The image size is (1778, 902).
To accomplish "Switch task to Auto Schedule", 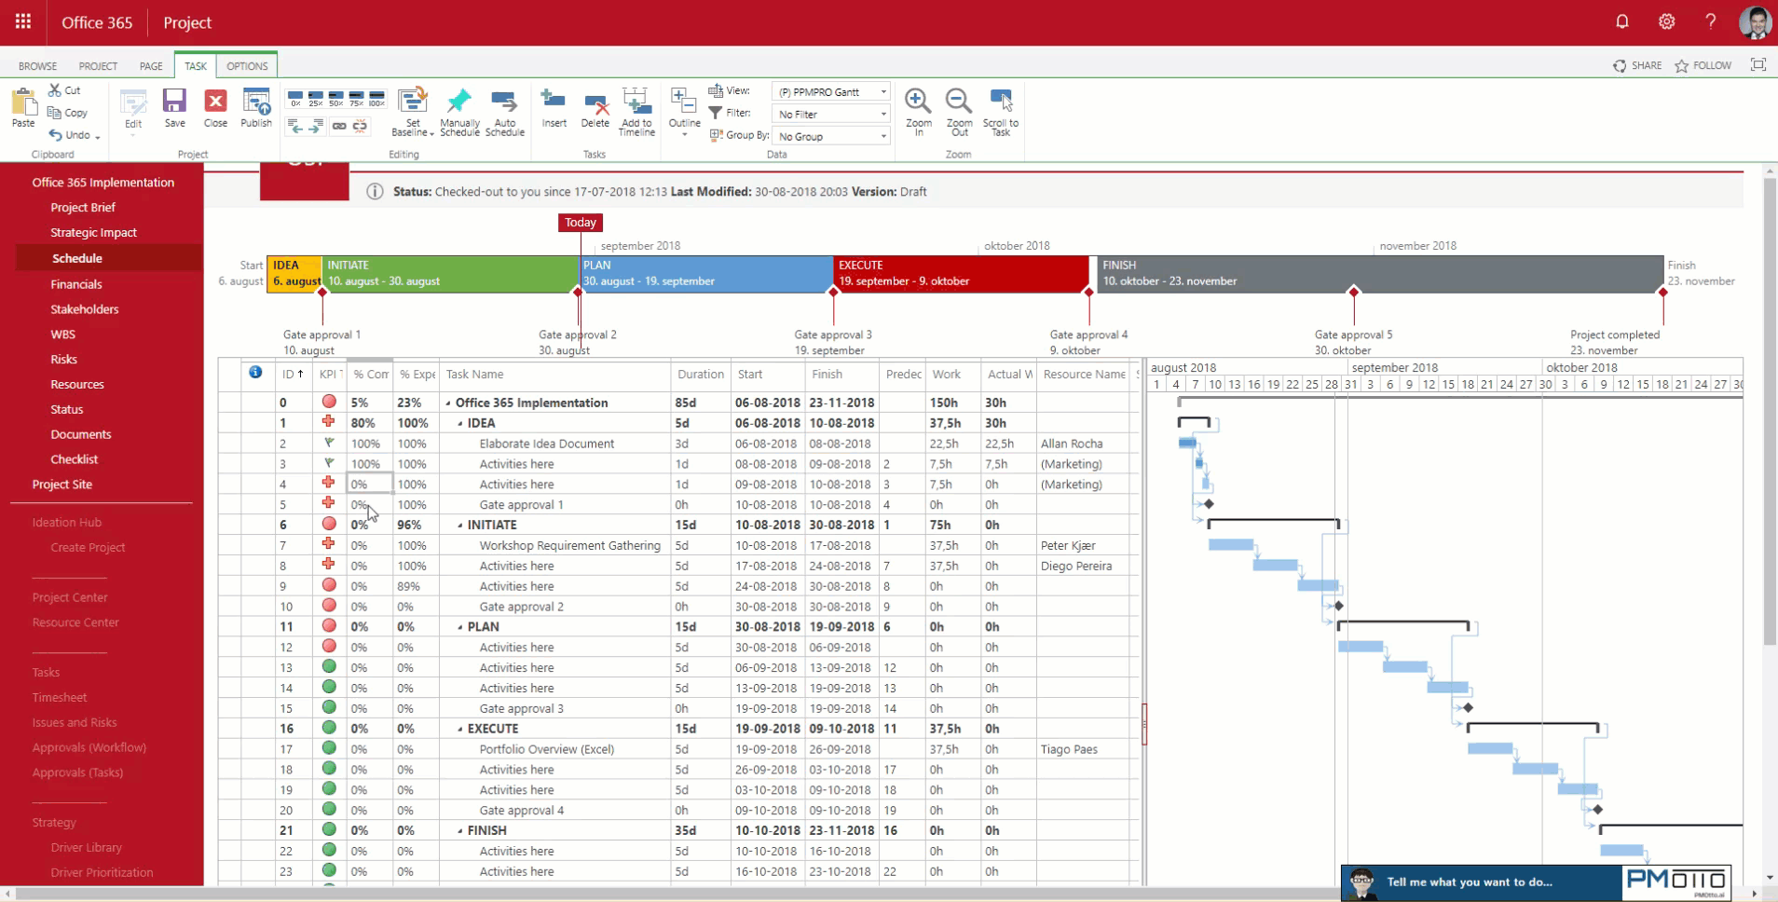I will pyautogui.click(x=505, y=112).
